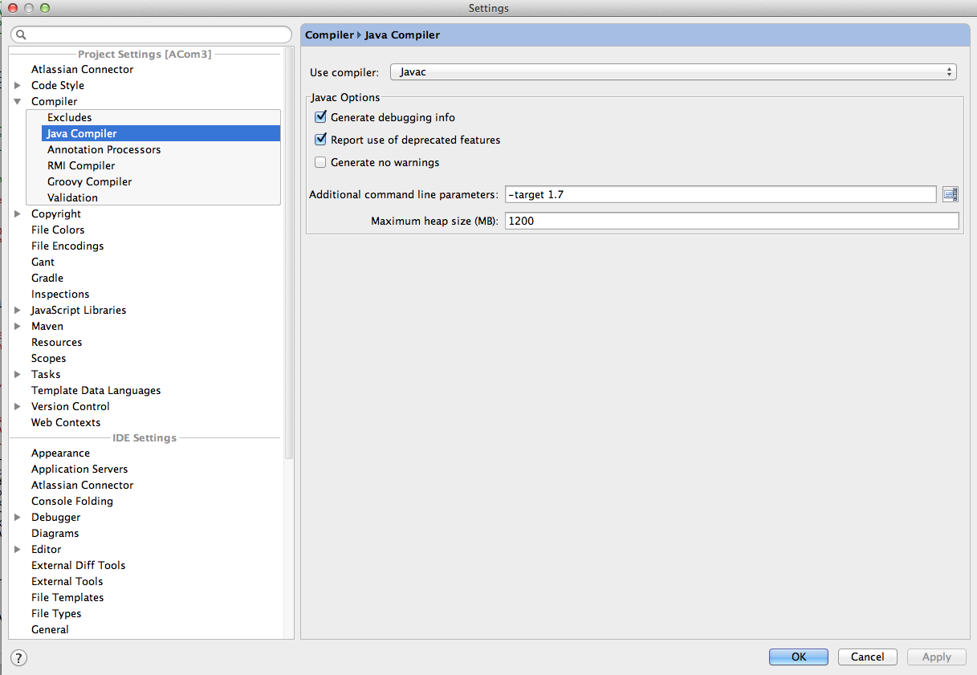The image size is (977, 675).
Task: Disable Report use of deprecated features
Action: point(320,140)
